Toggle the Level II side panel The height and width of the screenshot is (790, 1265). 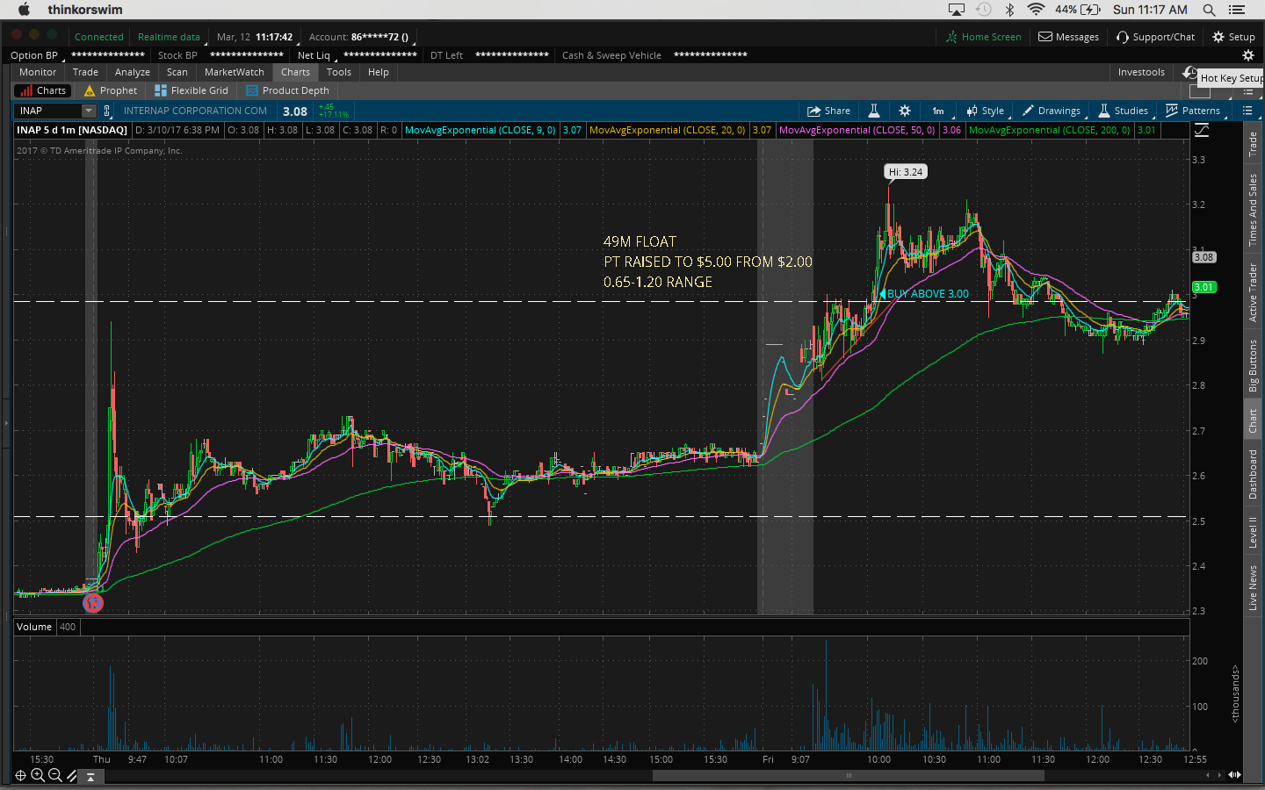[1253, 532]
